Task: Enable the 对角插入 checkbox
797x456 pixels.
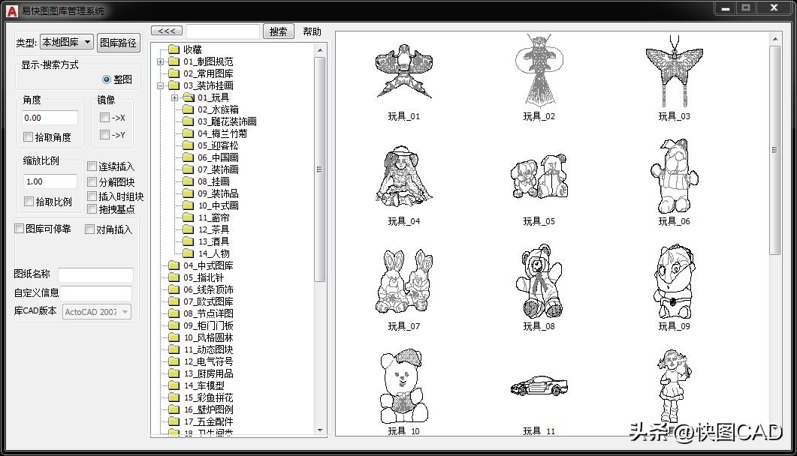Action: pyautogui.click(x=89, y=229)
